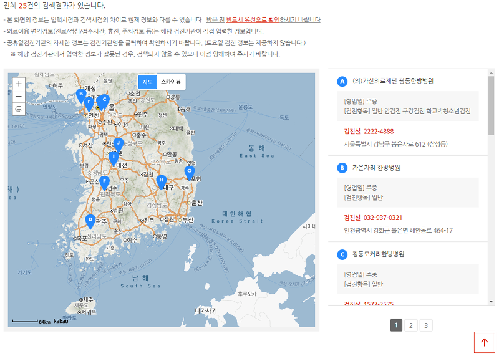Go to results page 2

click(411, 325)
